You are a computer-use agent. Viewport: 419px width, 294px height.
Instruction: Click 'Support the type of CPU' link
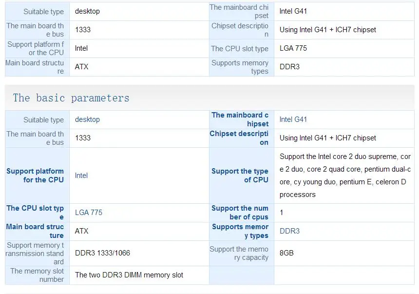[240, 175]
